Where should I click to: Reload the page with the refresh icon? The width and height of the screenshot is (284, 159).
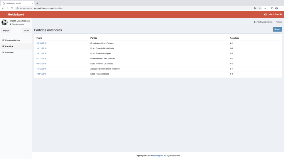(12, 8)
